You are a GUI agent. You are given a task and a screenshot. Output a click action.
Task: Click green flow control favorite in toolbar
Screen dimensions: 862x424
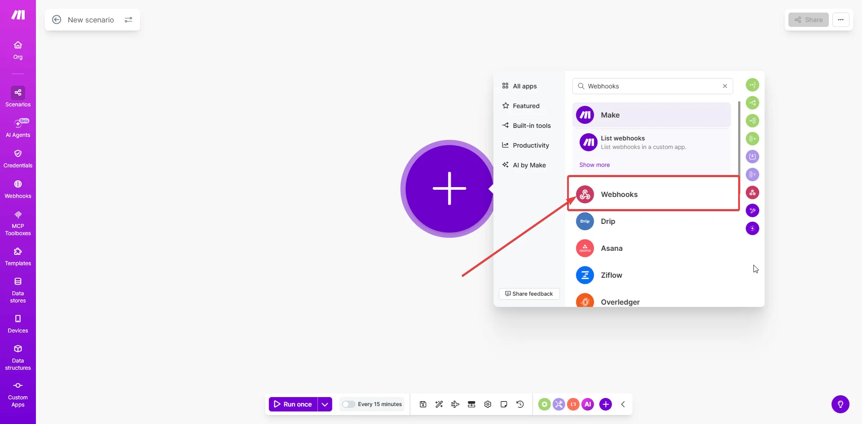click(x=544, y=404)
